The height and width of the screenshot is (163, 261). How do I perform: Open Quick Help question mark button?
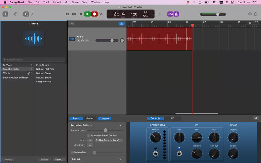coord(16,14)
